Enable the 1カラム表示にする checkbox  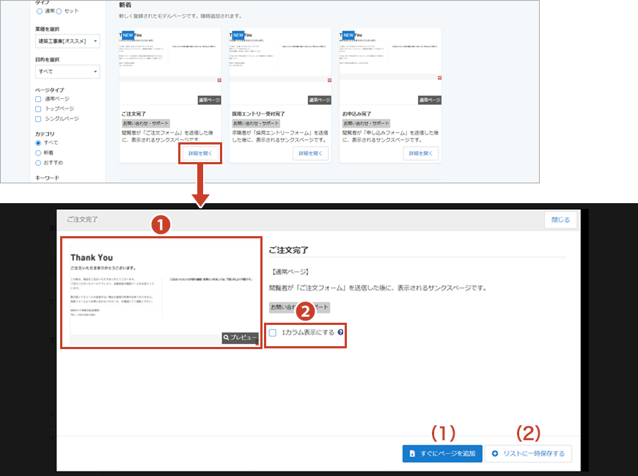click(x=273, y=333)
